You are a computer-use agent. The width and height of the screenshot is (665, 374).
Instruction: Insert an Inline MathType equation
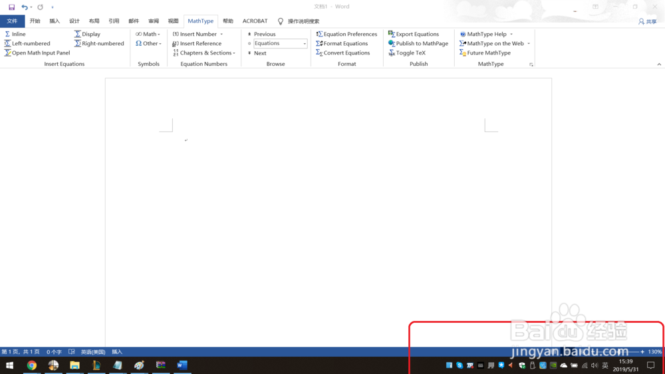tap(15, 34)
